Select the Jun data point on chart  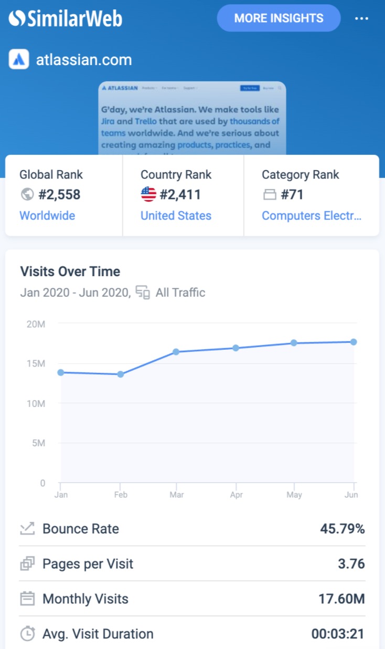tap(354, 342)
